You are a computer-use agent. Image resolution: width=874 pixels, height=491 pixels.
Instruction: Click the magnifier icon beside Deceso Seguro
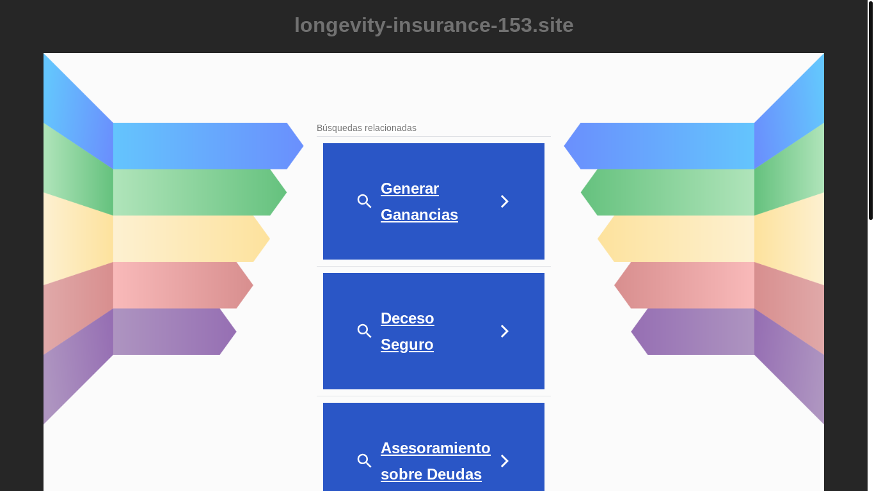pos(365,331)
